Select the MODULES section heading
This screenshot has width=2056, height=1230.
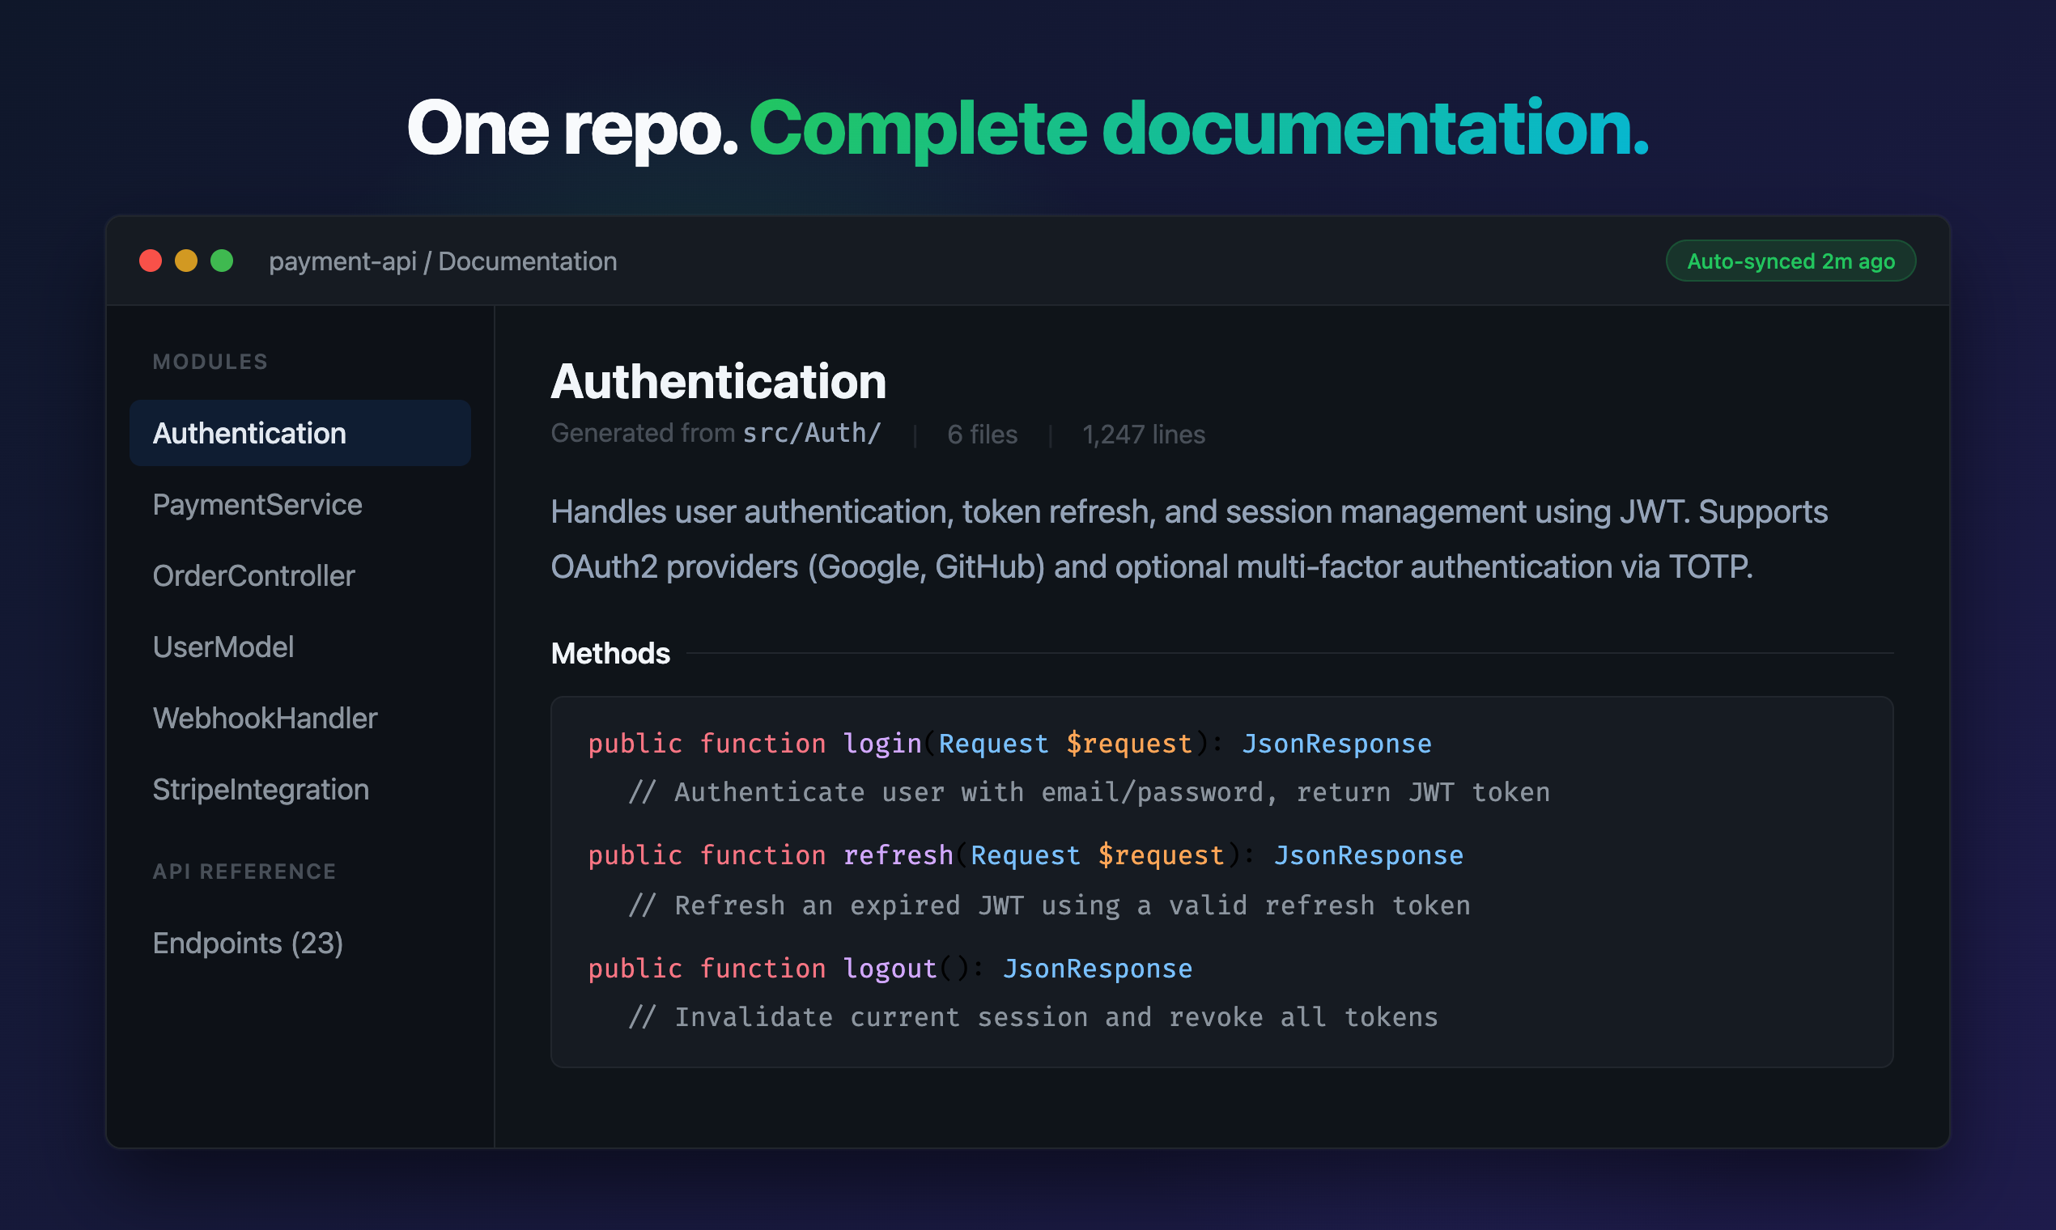click(x=210, y=361)
